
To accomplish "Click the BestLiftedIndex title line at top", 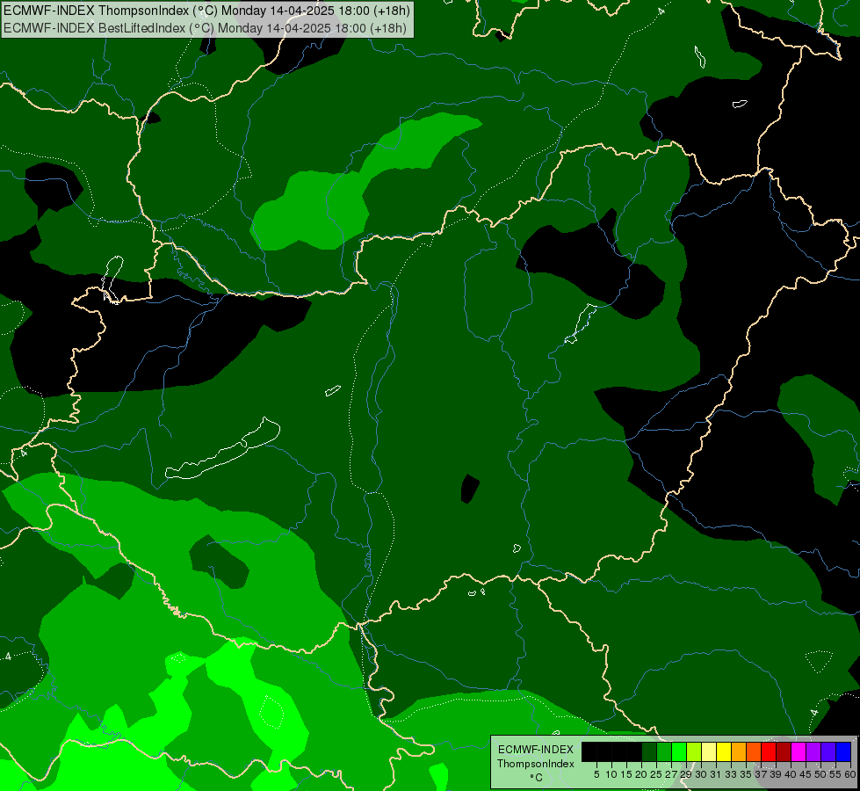I will point(206,28).
